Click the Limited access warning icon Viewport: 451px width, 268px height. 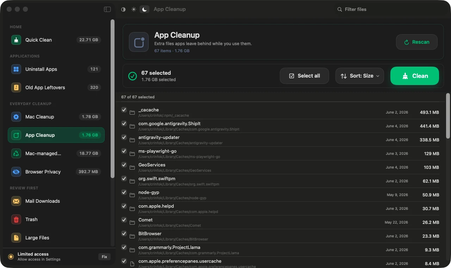pyautogui.click(x=11, y=257)
